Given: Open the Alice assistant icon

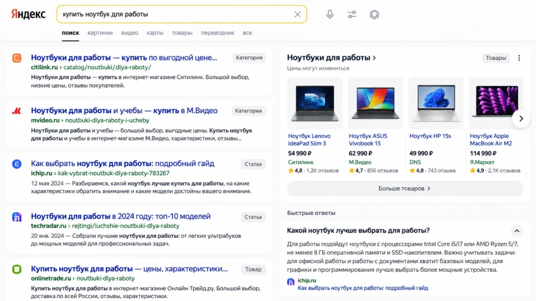Looking at the screenshot, I should point(374,14).
